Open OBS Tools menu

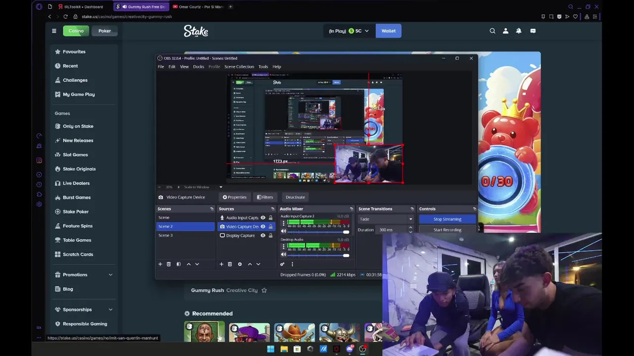click(263, 67)
